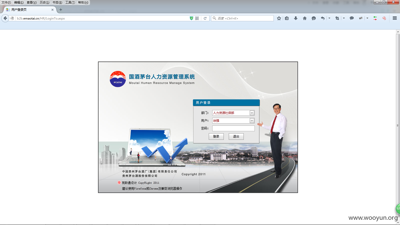Expand the dropdown beside the crop icon
This screenshot has height=225, width=400.
point(344,18)
